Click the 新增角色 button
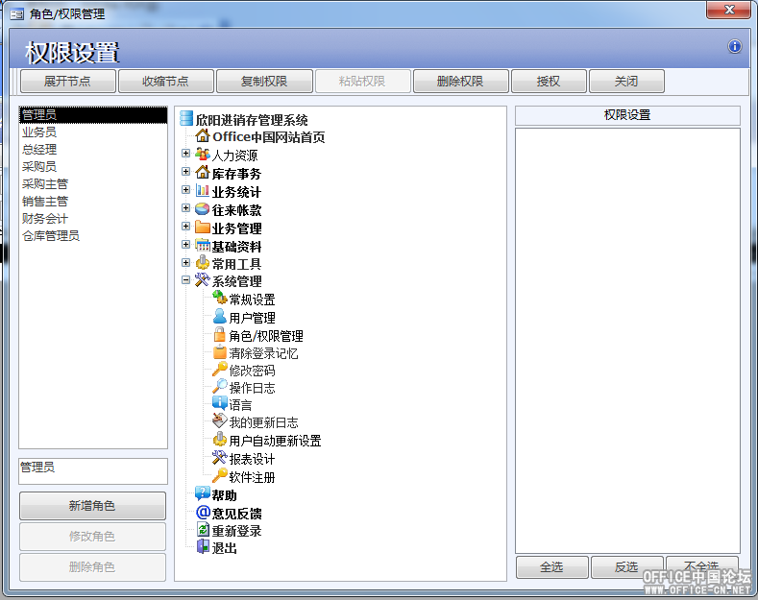758x600 pixels. pyautogui.click(x=92, y=506)
